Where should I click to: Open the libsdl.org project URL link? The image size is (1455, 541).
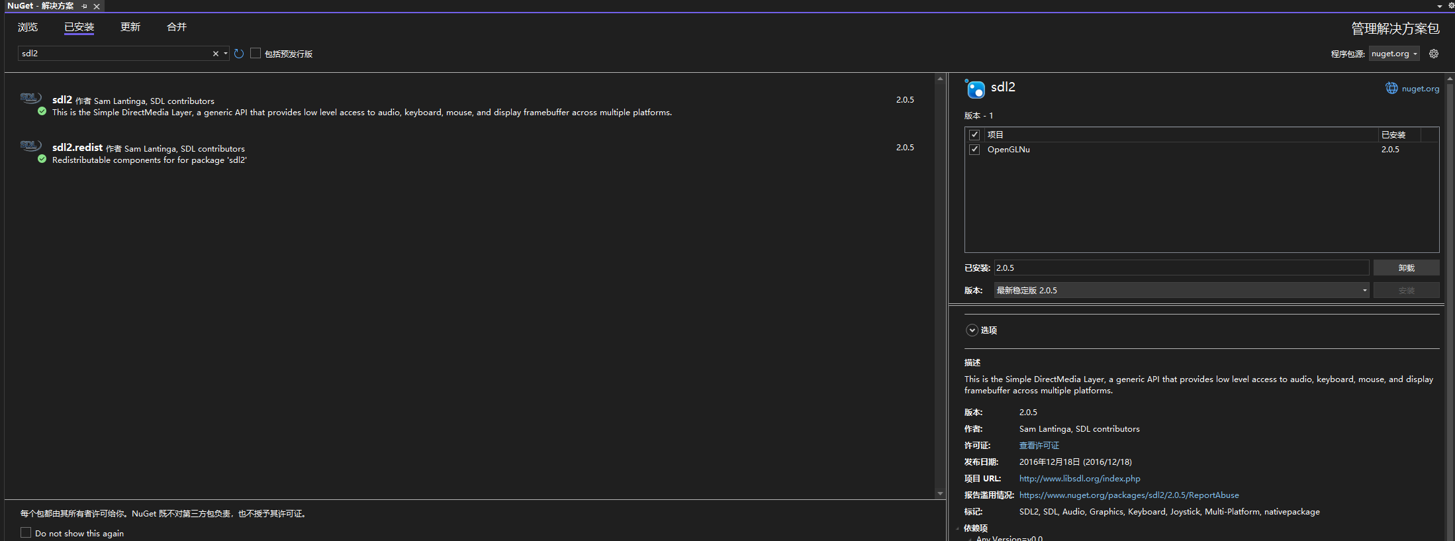click(x=1080, y=479)
